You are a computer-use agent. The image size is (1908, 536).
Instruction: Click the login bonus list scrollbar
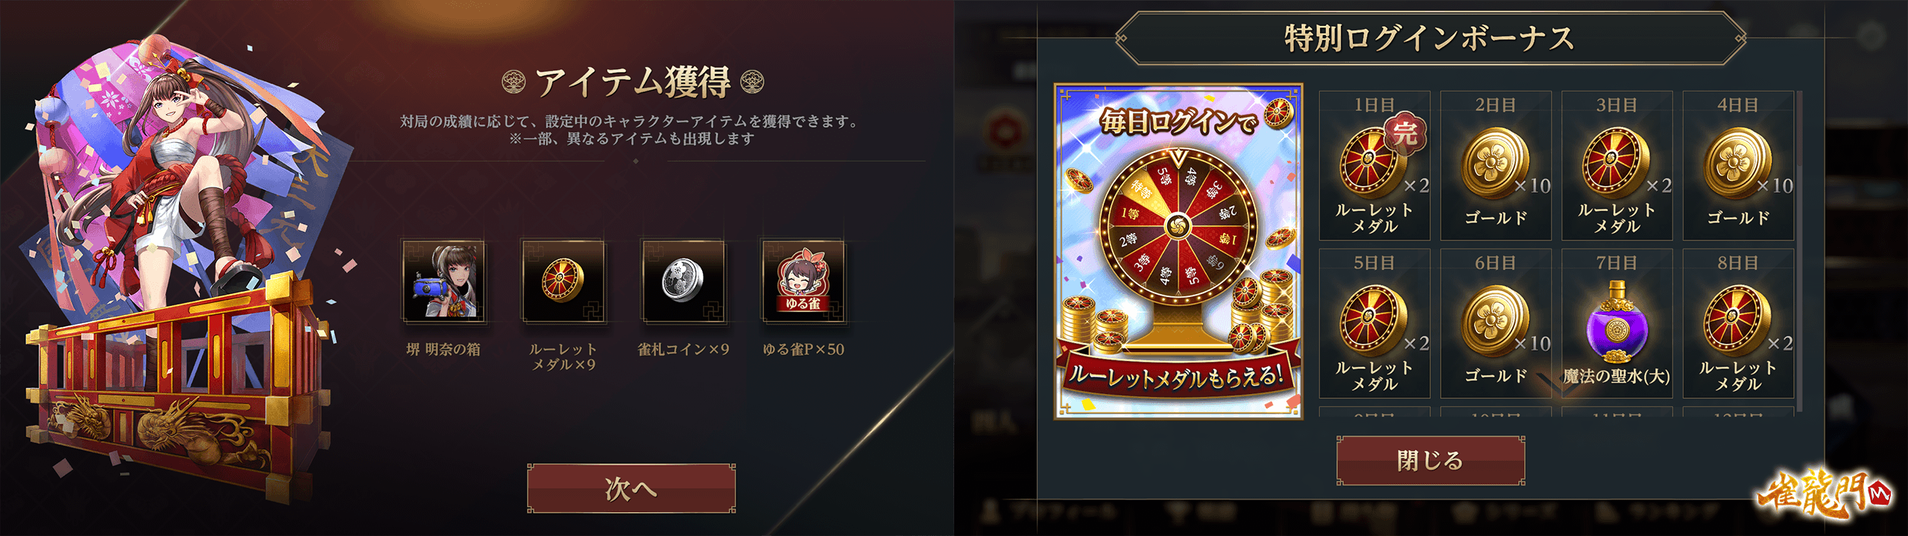coord(1799,251)
